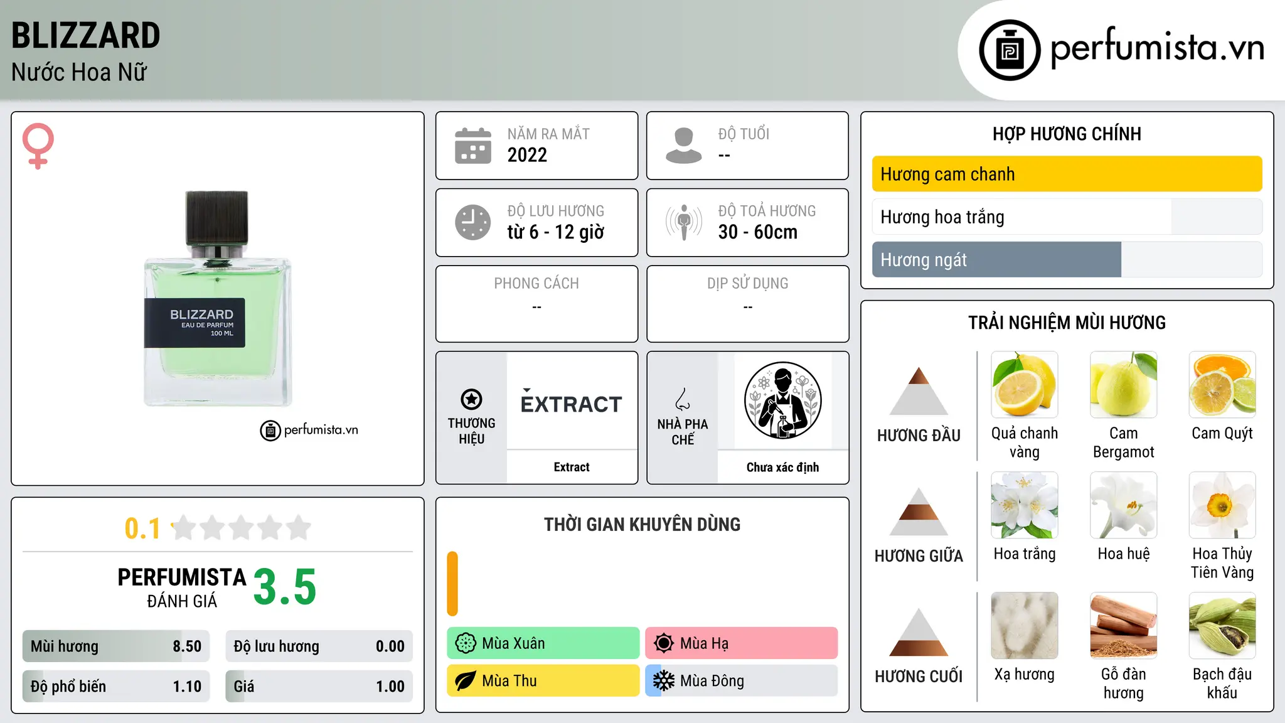
Task: Click the perfumer illustration icon
Action: coord(782,400)
